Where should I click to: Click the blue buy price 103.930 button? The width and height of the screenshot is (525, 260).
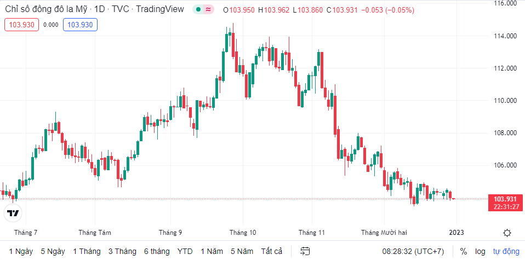pos(80,24)
